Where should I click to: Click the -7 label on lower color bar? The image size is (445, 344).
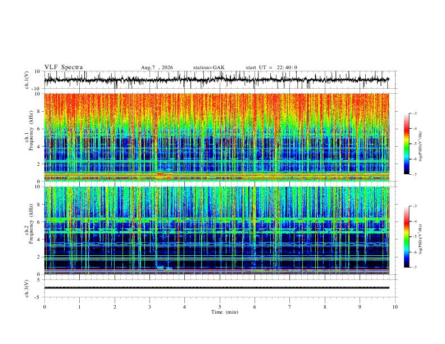(414, 267)
